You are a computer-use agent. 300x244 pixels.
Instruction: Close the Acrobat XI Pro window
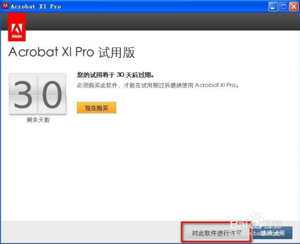pos(294,7)
